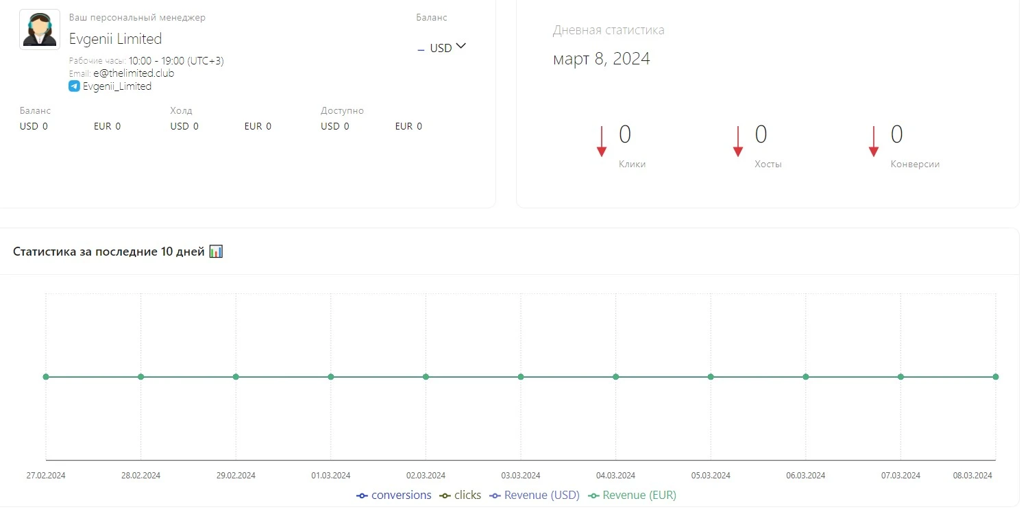This screenshot has height=525, width=1030.
Task: Toggle the conversions series in the chart legend
Action: [x=394, y=495]
